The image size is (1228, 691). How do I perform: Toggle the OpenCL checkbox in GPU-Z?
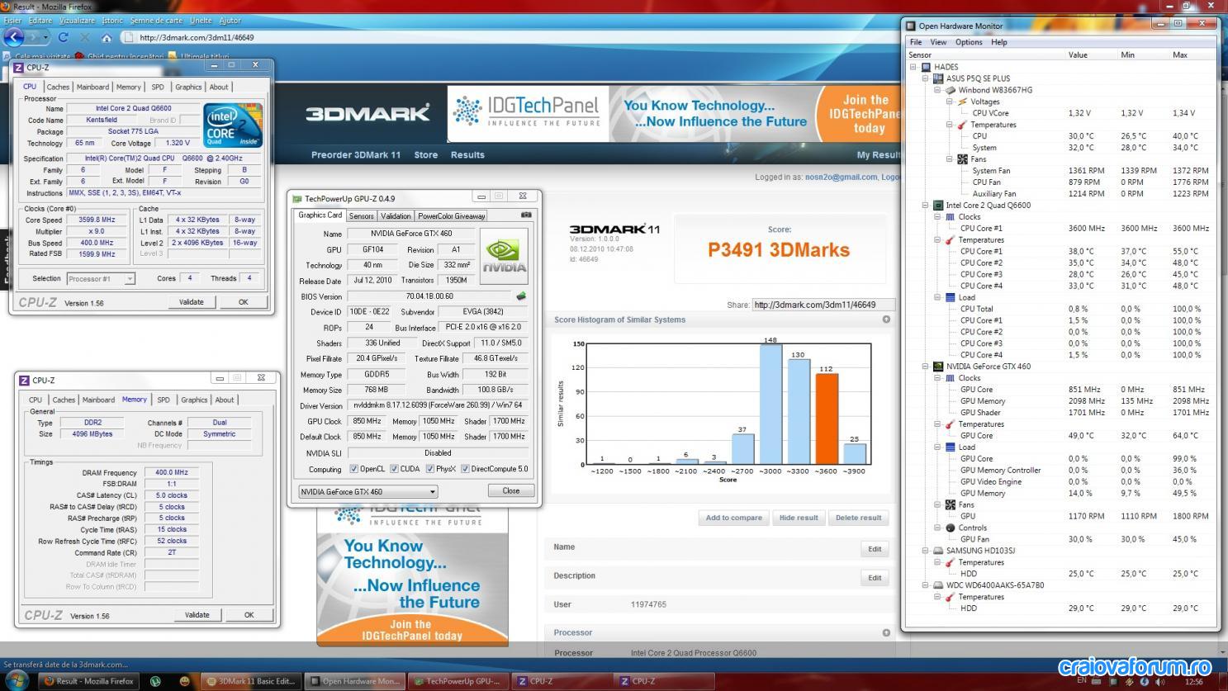coord(354,469)
